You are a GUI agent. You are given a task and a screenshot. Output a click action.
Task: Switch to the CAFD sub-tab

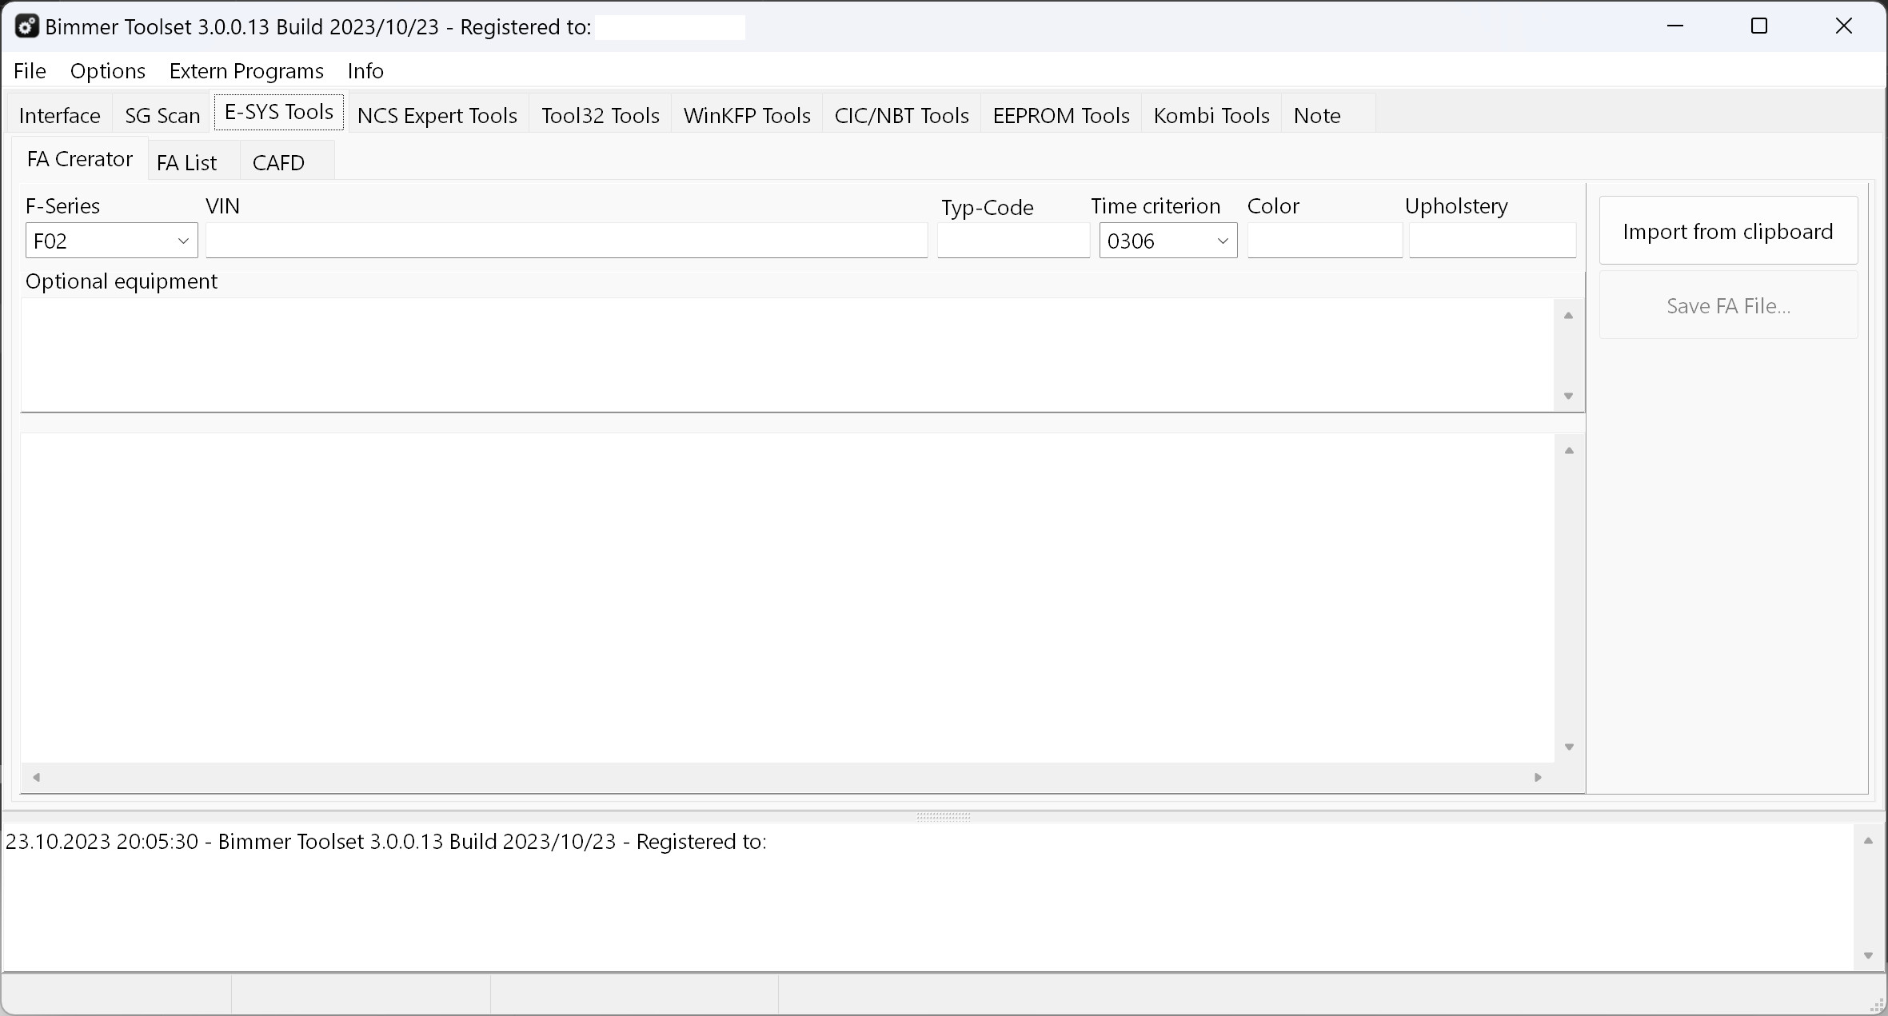click(x=278, y=162)
